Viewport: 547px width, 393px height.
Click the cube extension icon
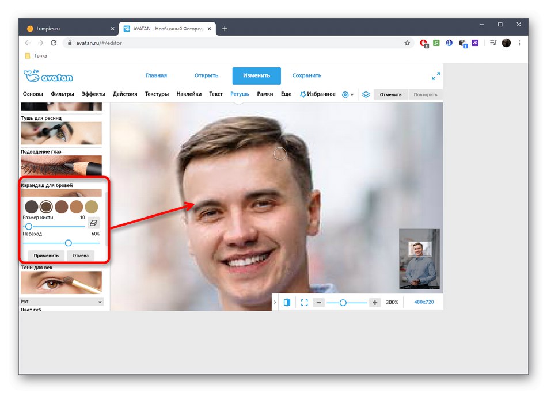(x=462, y=44)
